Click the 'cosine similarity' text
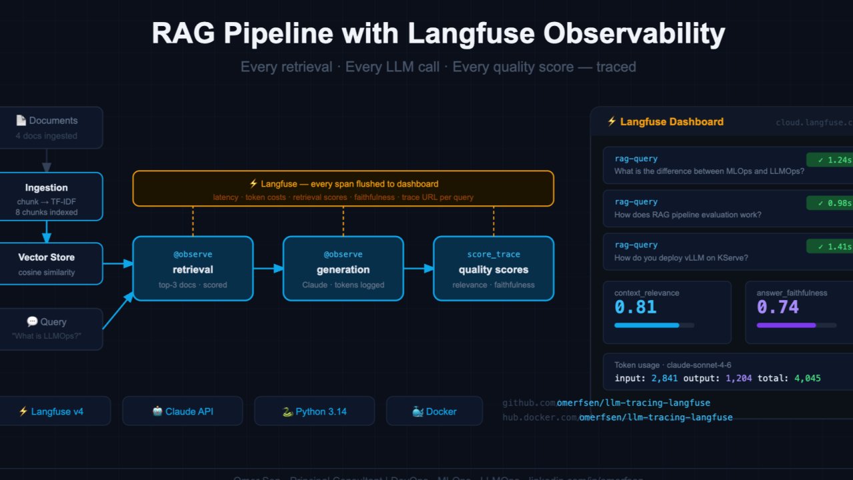Image resolution: width=853 pixels, height=480 pixels. (x=47, y=272)
